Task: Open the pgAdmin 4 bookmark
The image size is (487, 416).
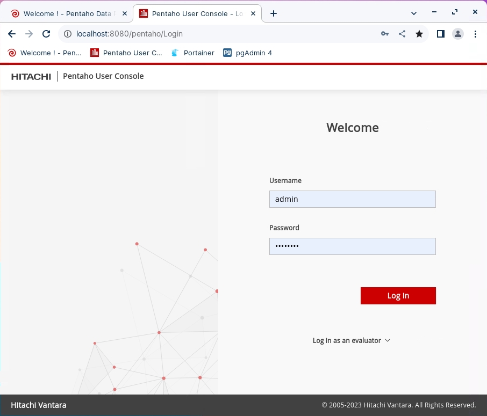Action: click(248, 53)
